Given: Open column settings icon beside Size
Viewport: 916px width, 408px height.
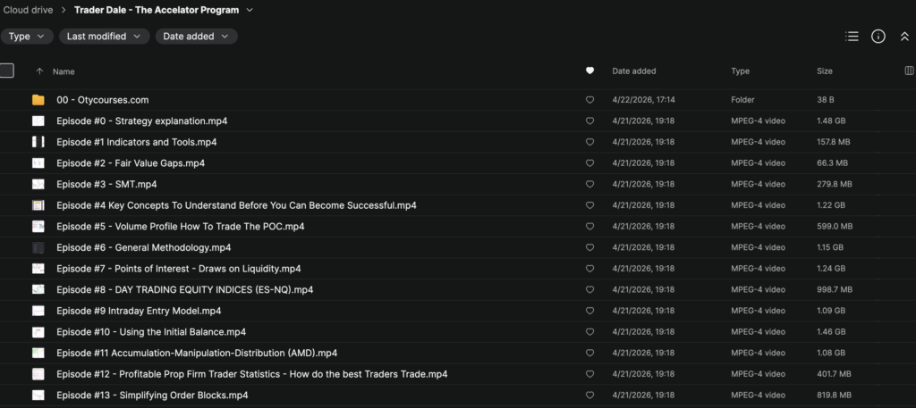Looking at the screenshot, I should click(909, 71).
